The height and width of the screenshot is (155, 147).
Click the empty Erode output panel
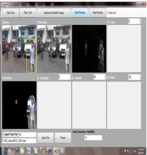[124, 49]
